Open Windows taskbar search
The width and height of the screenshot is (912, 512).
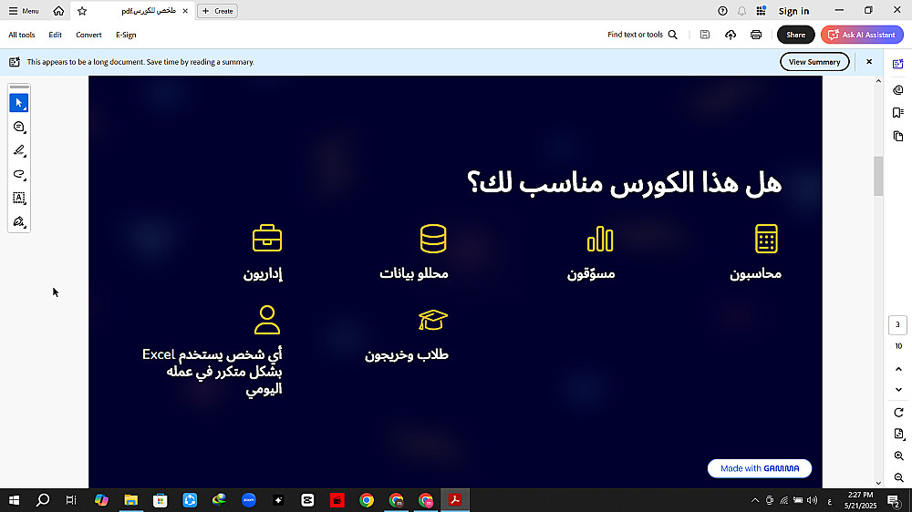click(x=43, y=500)
